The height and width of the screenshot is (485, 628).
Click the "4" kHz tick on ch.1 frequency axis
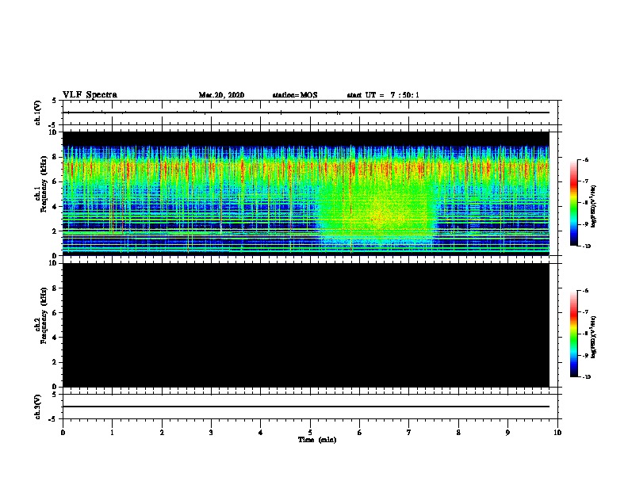56,207
